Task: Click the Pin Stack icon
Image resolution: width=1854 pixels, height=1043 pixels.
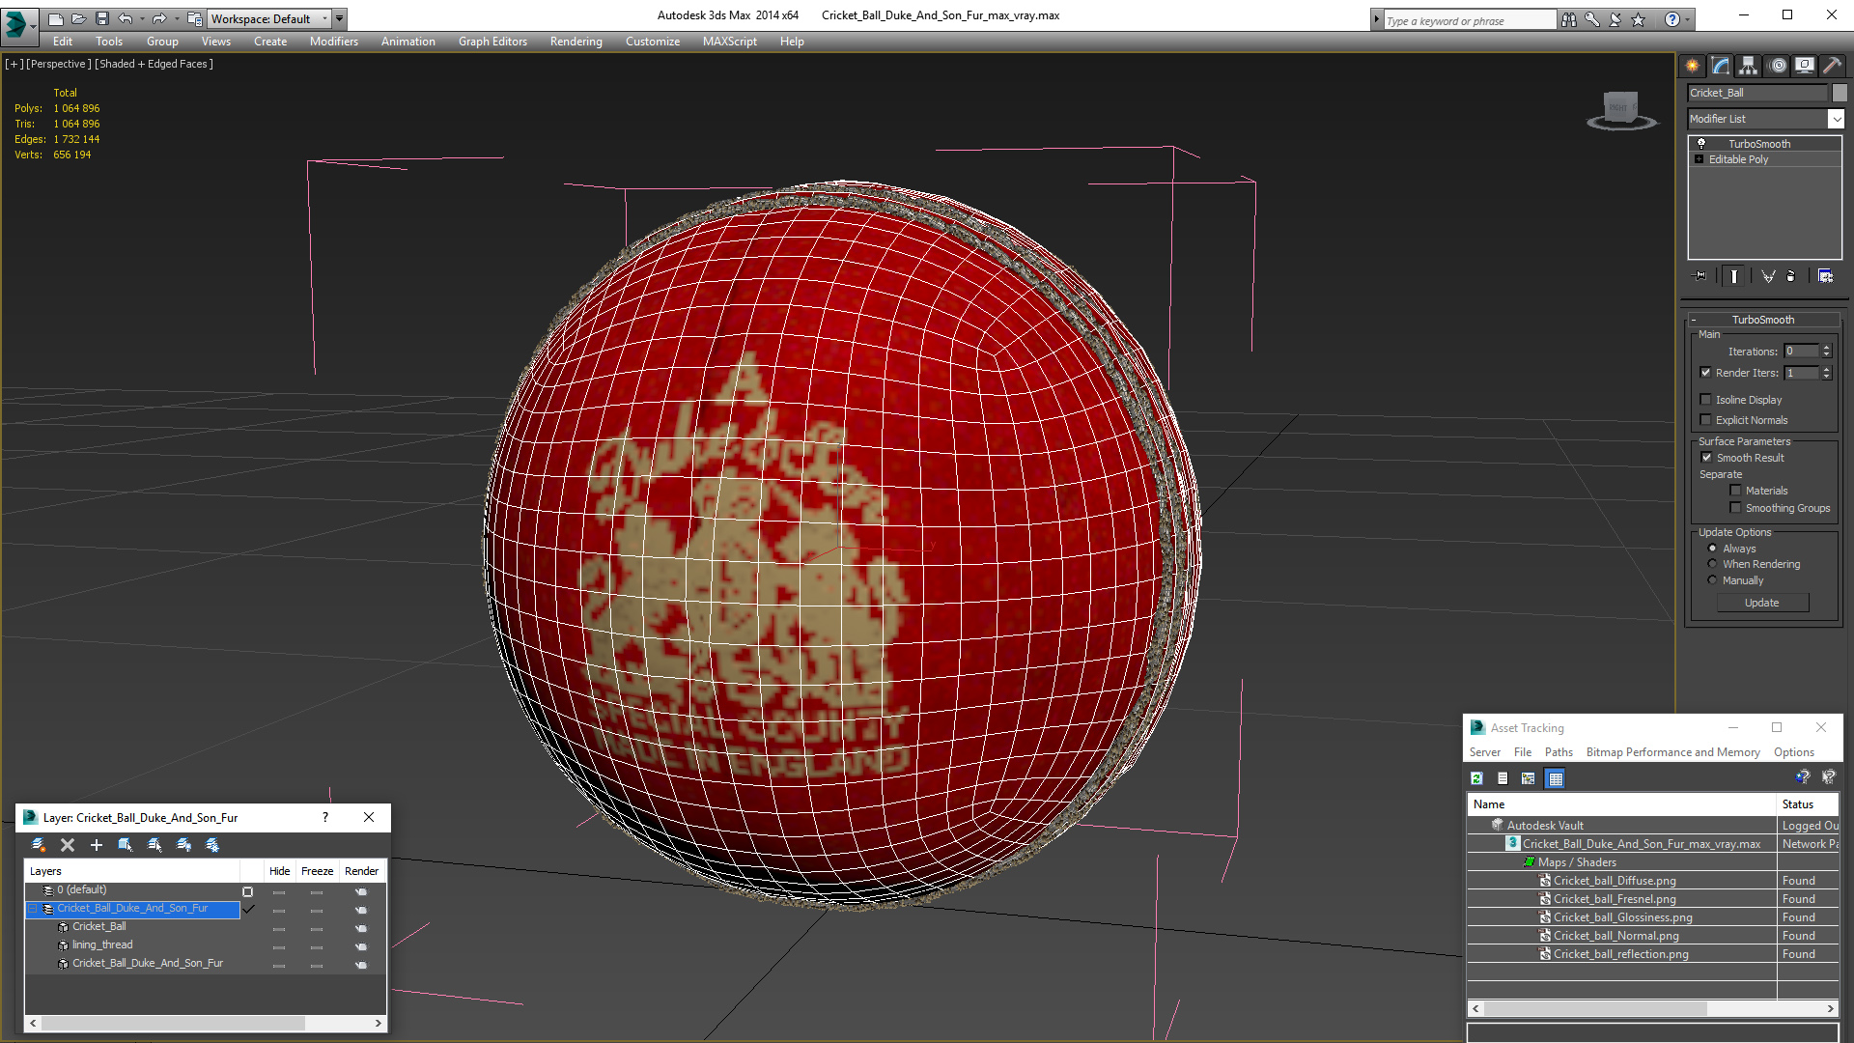Action: tap(1700, 276)
